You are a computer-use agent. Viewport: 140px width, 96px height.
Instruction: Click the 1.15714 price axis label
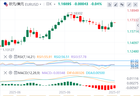(133, 32)
